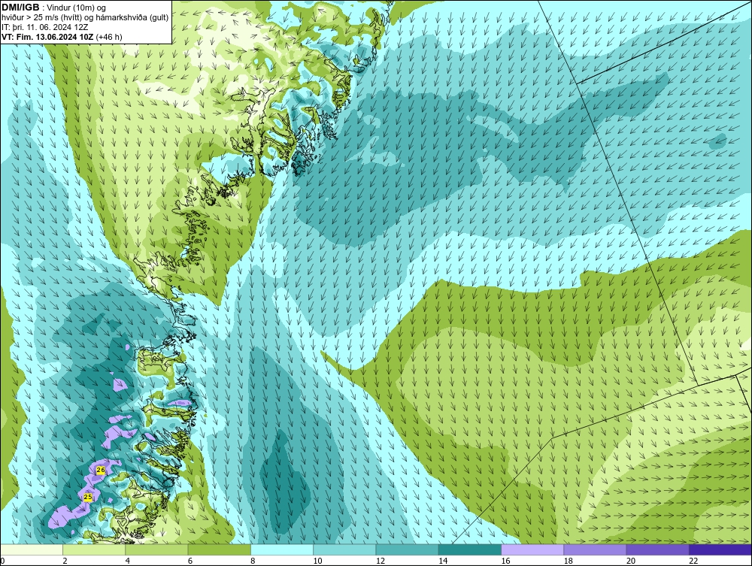The image size is (752, 566).
Task: Select the 20–22 violet legend swatch
Action: pyautogui.click(x=657, y=549)
